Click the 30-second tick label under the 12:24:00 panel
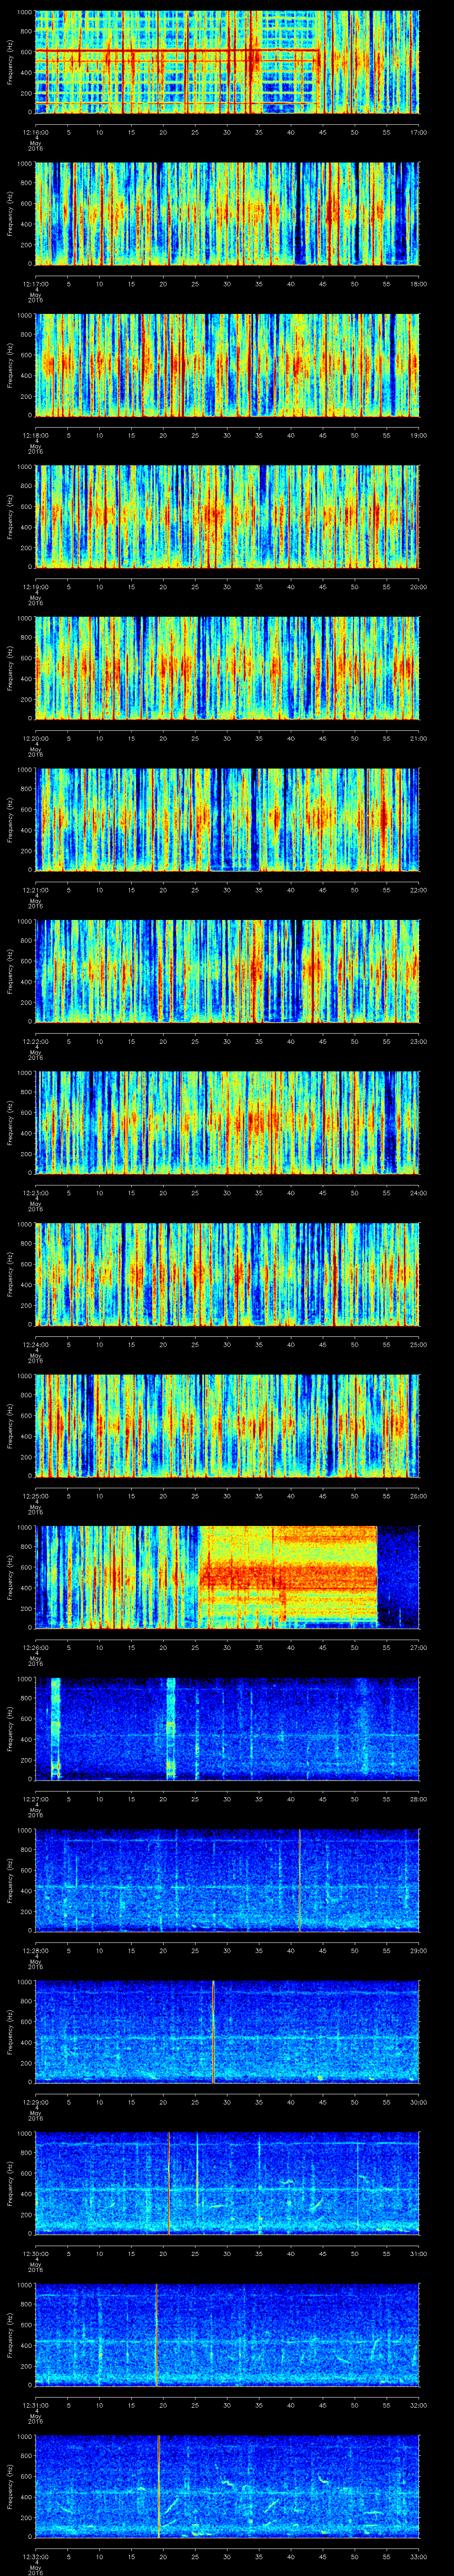This screenshot has height=2576, width=454. point(227,1344)
